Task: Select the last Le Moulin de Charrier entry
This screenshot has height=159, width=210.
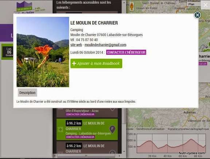Action: pyautogui.click(x=87, y=147)
